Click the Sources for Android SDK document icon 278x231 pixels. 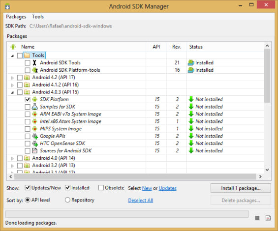tap(34, 151)
